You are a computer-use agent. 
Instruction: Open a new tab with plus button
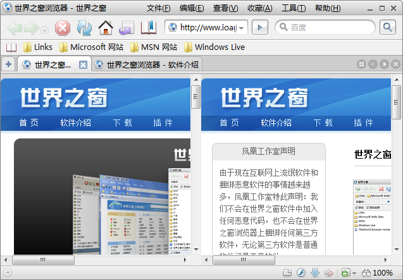point(8,64)
